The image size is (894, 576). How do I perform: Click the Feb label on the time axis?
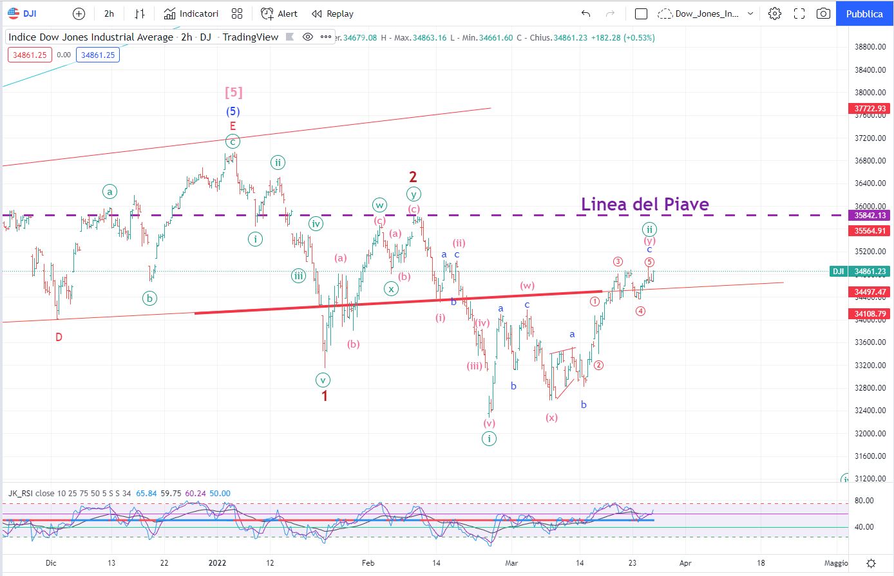(x=368, y=562)
